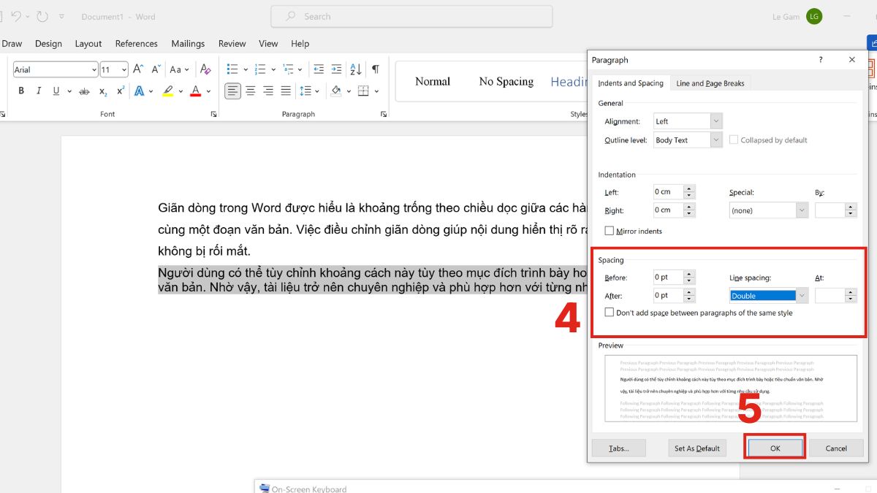This screenshot has height=493, width=877.
Task: Click the Line and Paragraph Spacing icon
Action: click(x=305, y=91)
